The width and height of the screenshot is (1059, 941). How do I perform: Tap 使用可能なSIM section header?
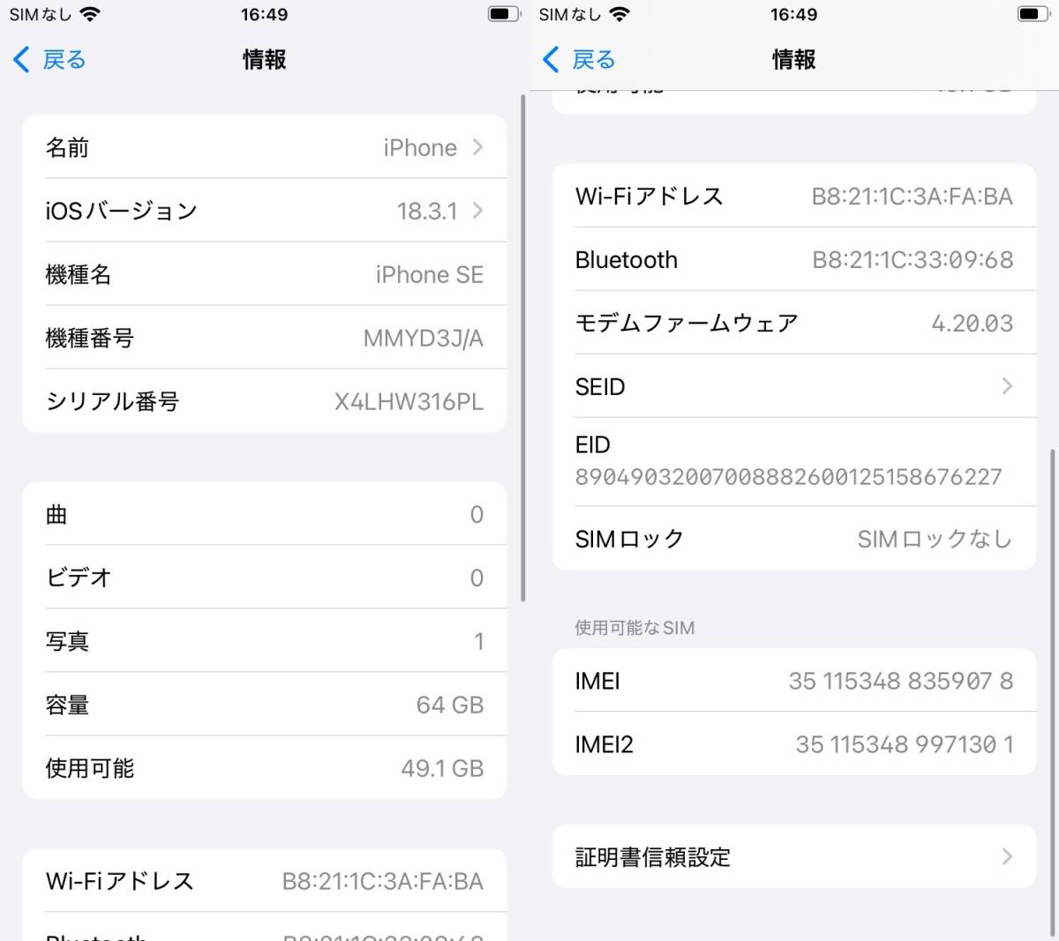[x=635, y=628]
